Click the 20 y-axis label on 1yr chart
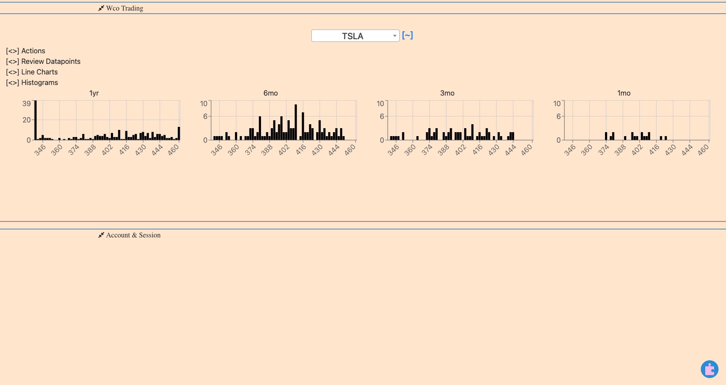Image resolution: width=726 pixels, height=385 pixels. click(26, 120)
